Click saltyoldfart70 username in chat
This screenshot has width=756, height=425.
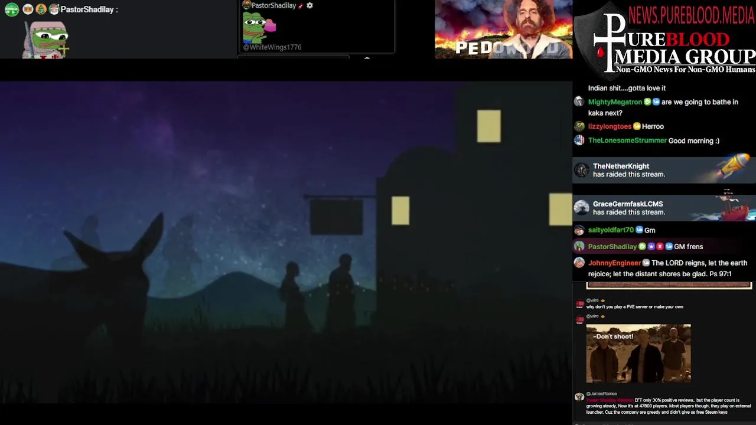tap(611, 230)
